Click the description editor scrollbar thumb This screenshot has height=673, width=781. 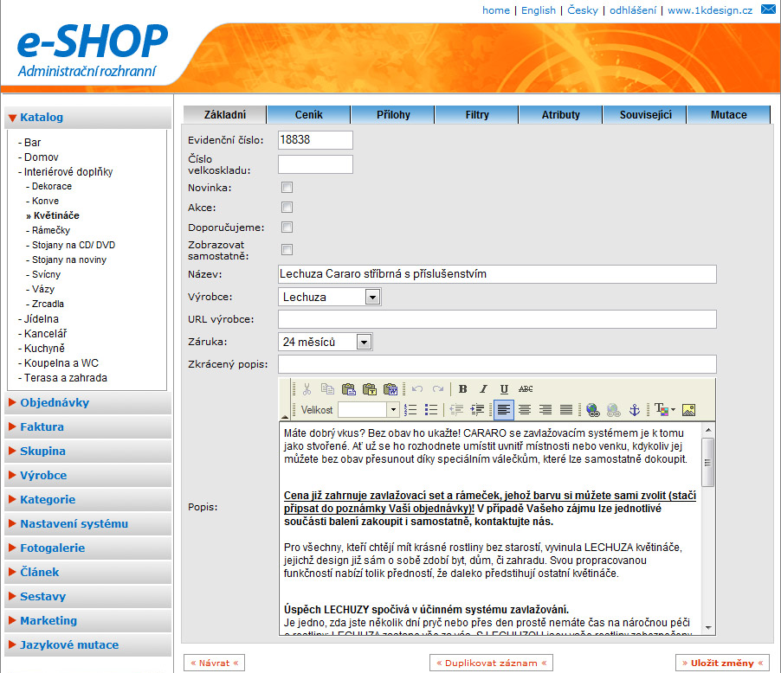707,463
